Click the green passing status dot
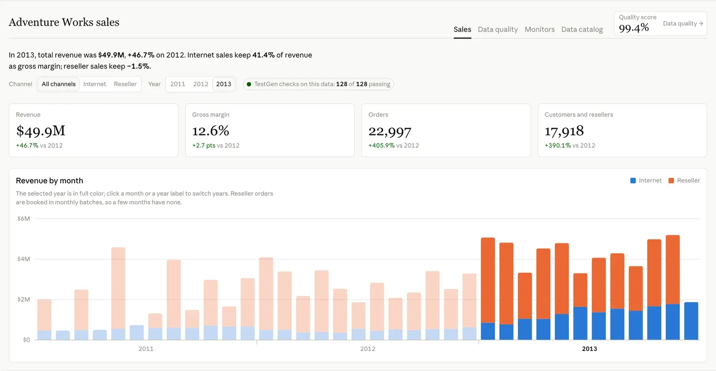716x371 pixels. pos(249,84)
